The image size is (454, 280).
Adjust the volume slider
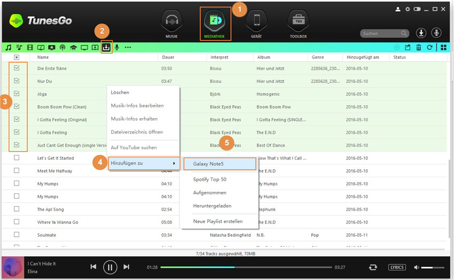point(433,268)
